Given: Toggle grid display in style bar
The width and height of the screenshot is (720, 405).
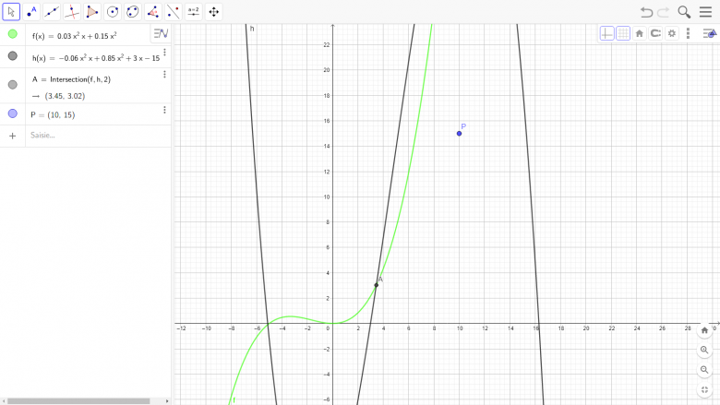Looking at the screenshot, I should (623, 33).
